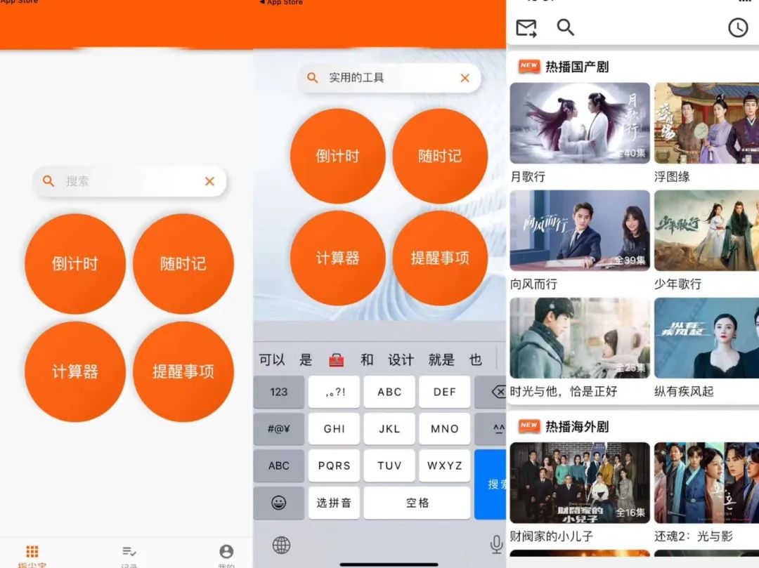Open the 计算器 calculator circle
The image size is (759, 568).
(x=75, y=371)
